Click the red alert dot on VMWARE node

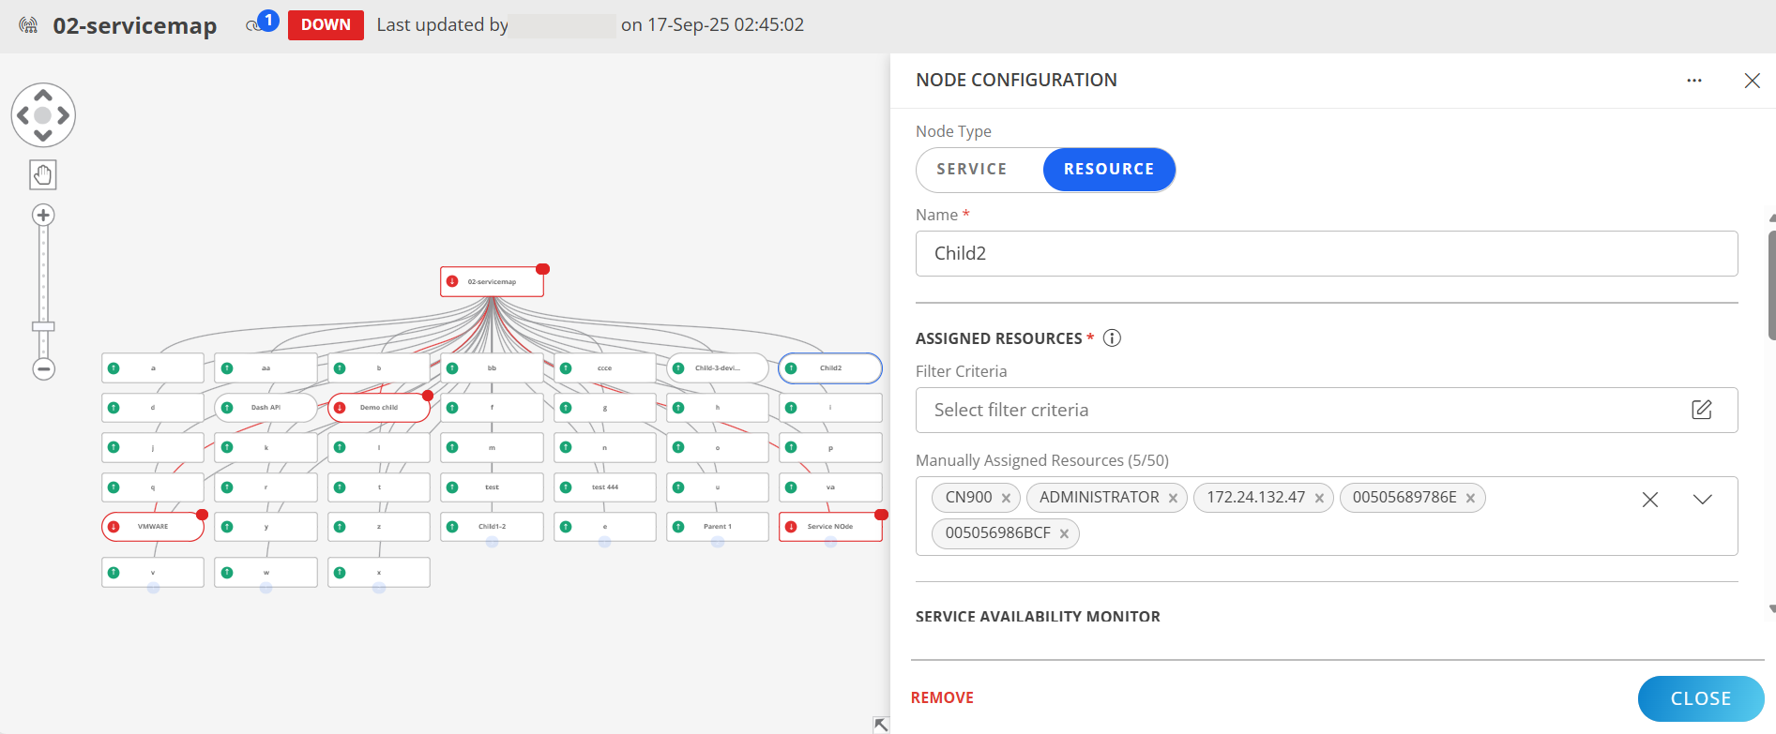(202, 515)
